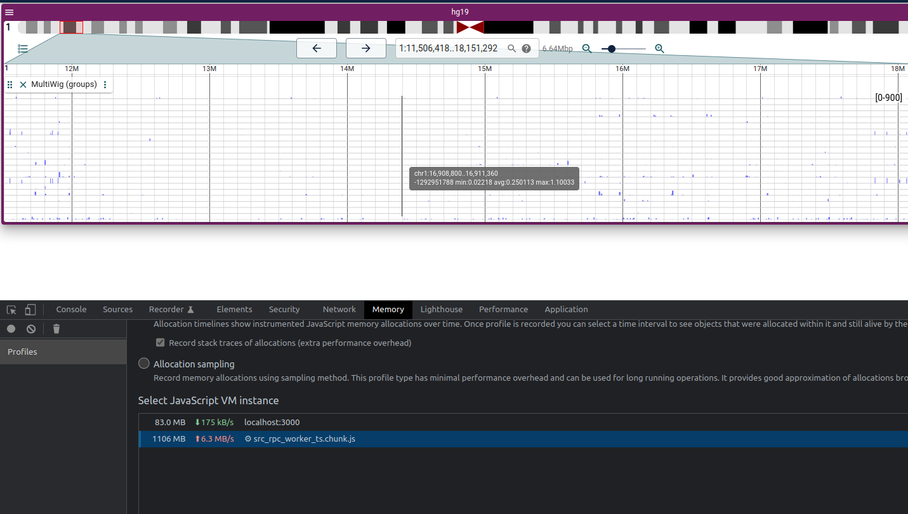The height and width of the screenshot is (514, 908).
Task: Zoom out with the minus magnifier icon
Action: 587,48
